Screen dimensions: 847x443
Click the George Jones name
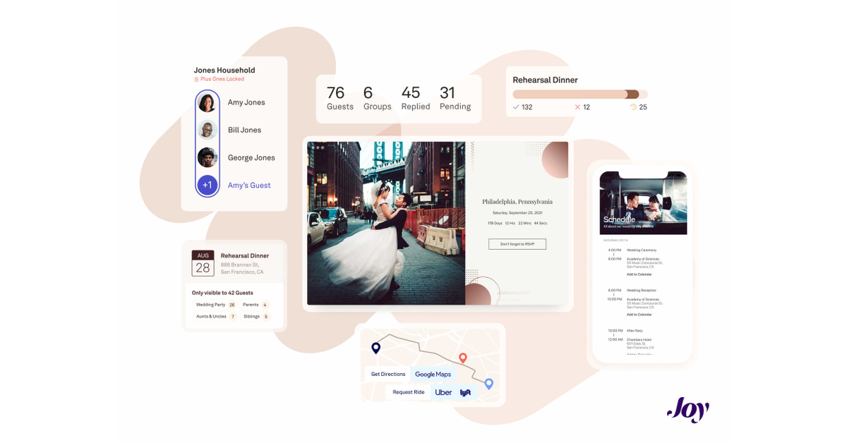[x=251, y=158]
